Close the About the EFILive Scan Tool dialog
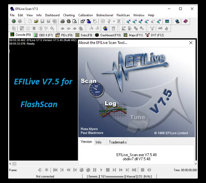 point(191,43)
